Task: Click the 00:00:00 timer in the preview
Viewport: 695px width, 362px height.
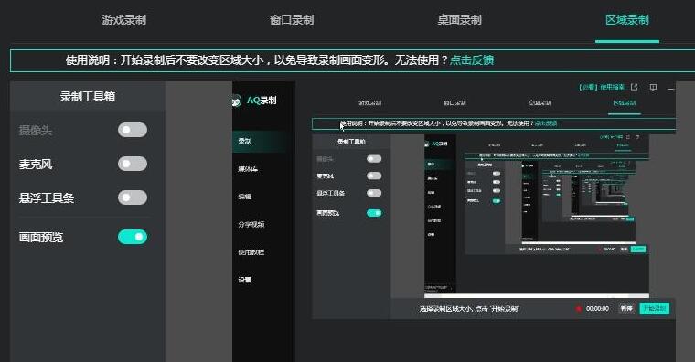Action: (597, 309)
